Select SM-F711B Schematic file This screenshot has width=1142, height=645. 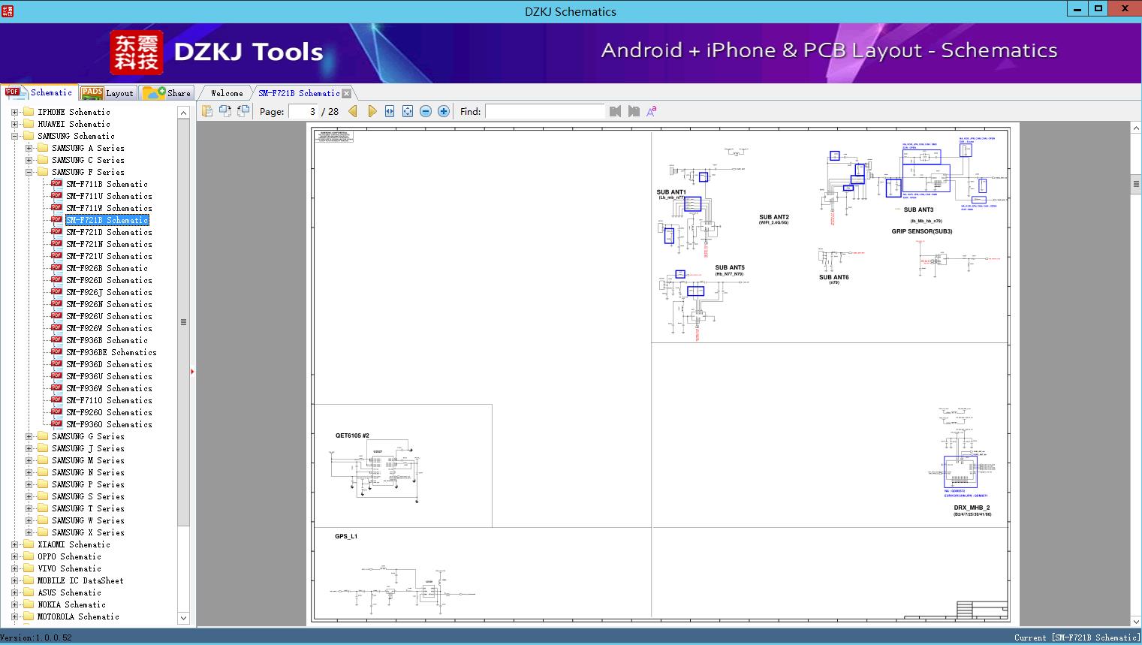[107, 184]
